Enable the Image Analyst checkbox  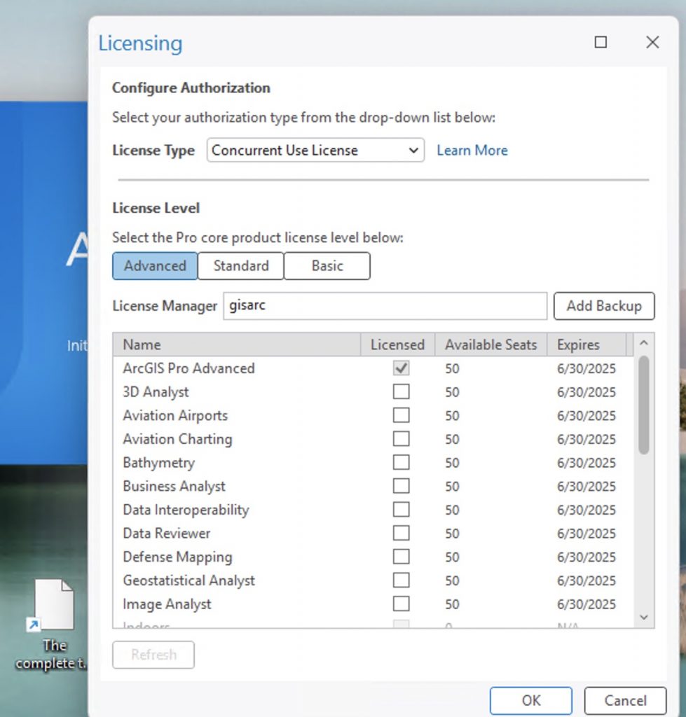[x=402, y=604]
